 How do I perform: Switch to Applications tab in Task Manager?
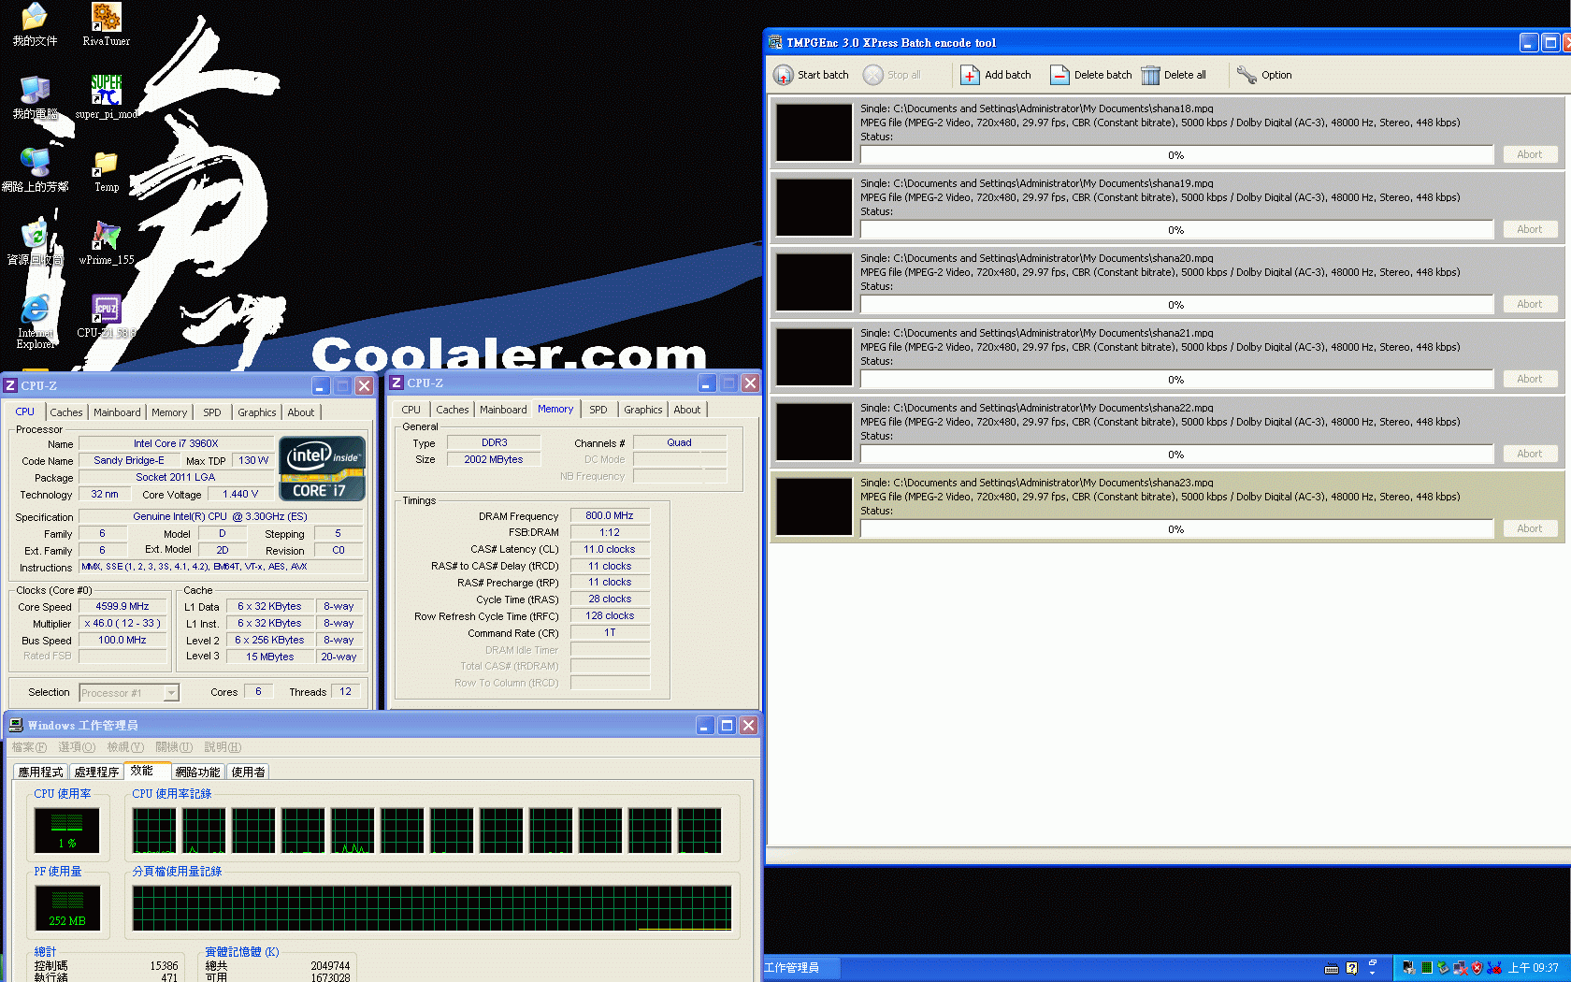point(41,772)
